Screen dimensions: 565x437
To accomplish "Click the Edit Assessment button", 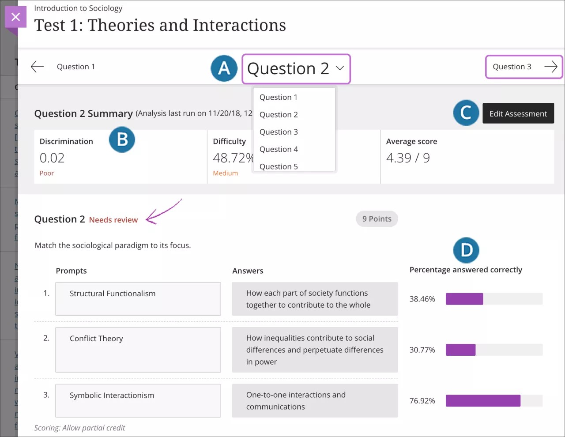I will coord(518,113).
